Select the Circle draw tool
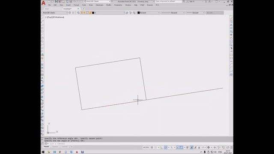The width and height of the screenshot is (274, 154). 42,38
